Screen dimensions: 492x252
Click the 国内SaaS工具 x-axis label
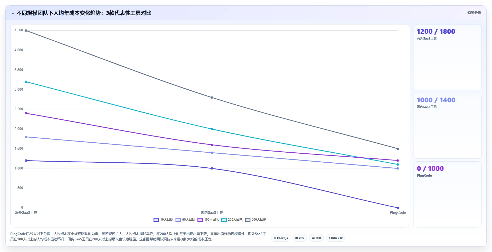tap(212, 212)
